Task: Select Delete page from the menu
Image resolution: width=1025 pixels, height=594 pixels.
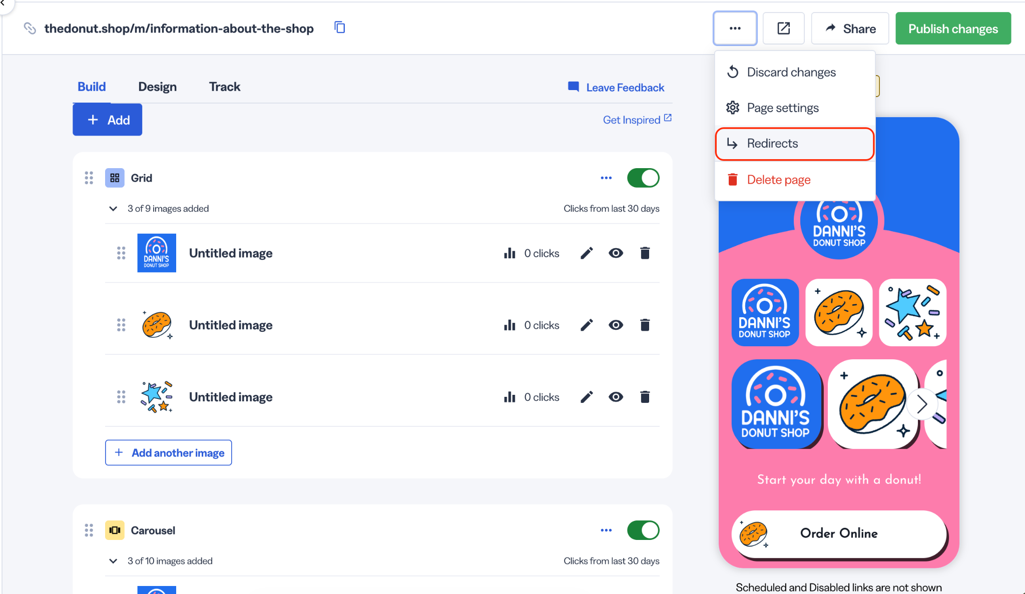Action: point(795,180)
